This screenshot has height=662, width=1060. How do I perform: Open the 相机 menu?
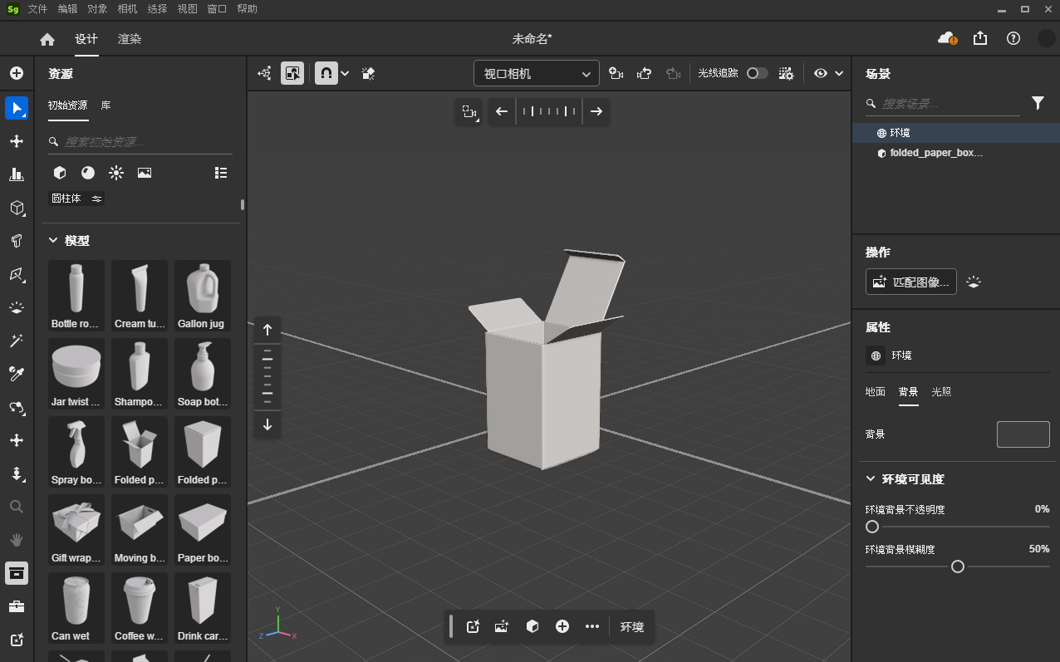point(127,9)
